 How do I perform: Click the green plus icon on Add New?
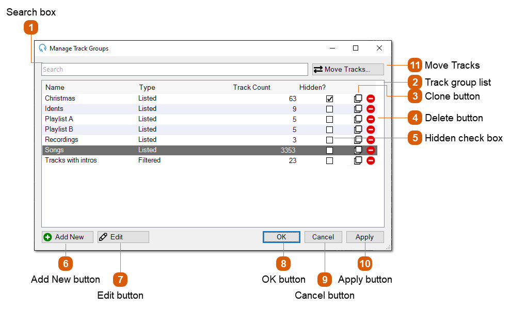[49, 237]
